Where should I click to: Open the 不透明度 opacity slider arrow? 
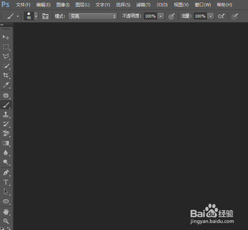(161, 16)
